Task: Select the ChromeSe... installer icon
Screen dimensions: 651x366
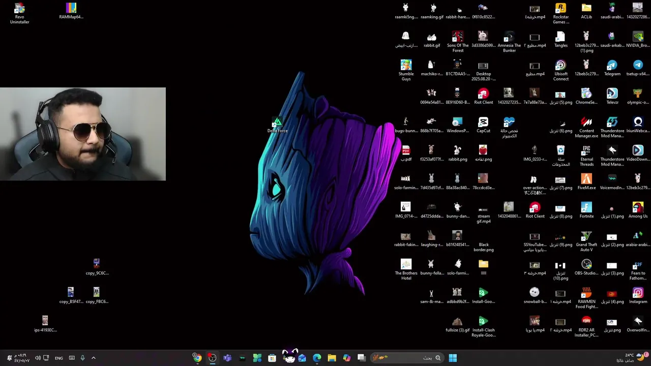Action: [x=586, y=96]
